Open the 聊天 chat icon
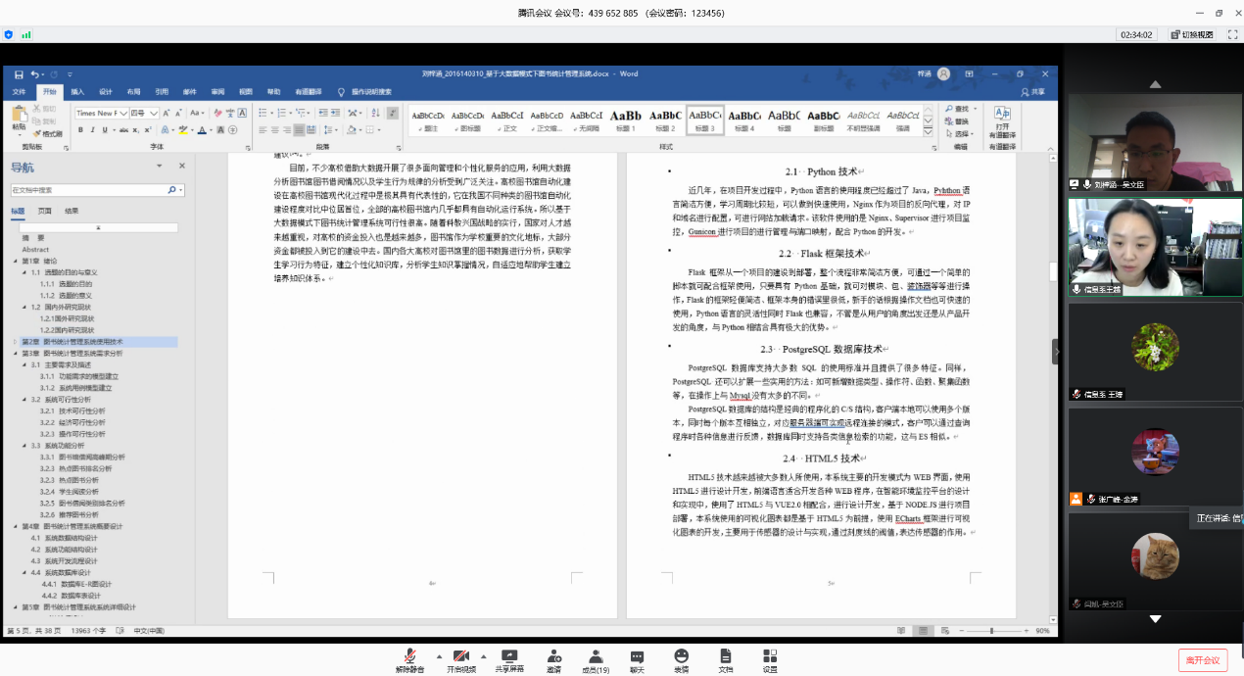The height and width of the screenshot is (676, 1244). coord(638,655)
